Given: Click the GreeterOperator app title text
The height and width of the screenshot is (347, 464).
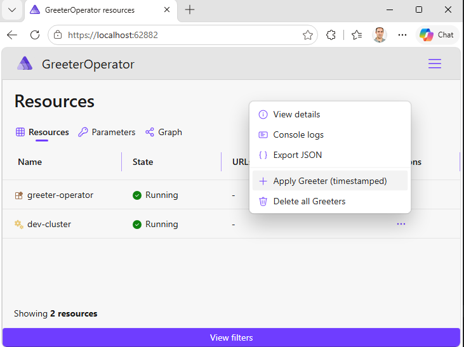Looking at the screenshot, I should (x=88, y=64).
